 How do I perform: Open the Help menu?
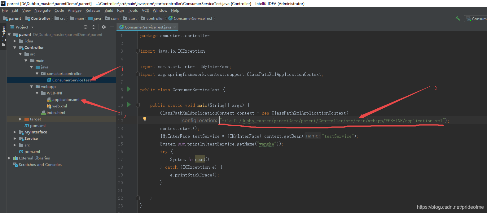click(175, 11)
